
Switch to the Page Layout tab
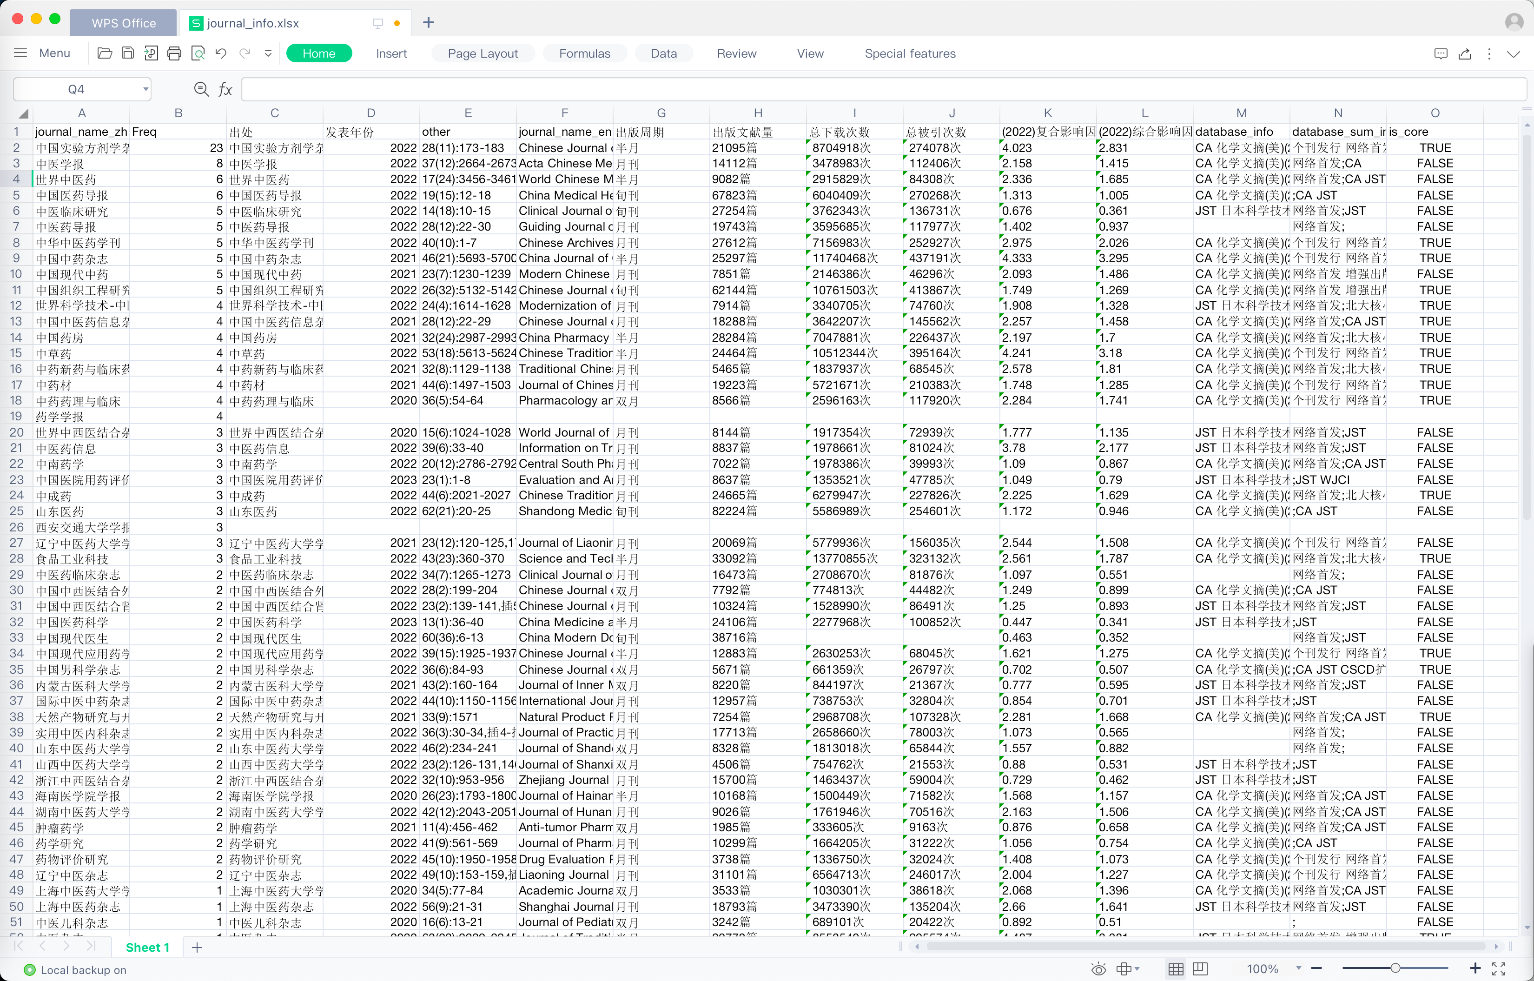coord(482,53)
